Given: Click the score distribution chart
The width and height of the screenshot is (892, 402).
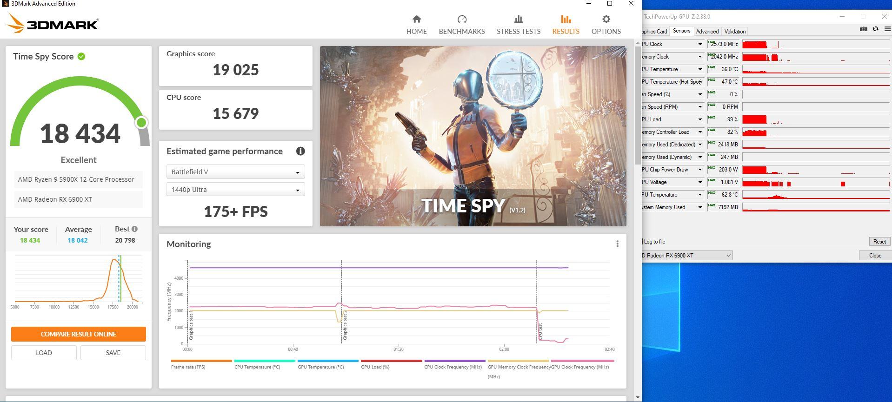Looking at the screenshot, I should (x=78, y=283).
